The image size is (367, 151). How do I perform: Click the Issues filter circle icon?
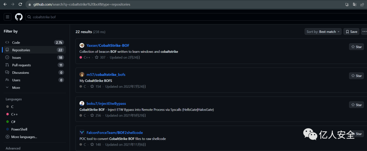click(7, 58)
